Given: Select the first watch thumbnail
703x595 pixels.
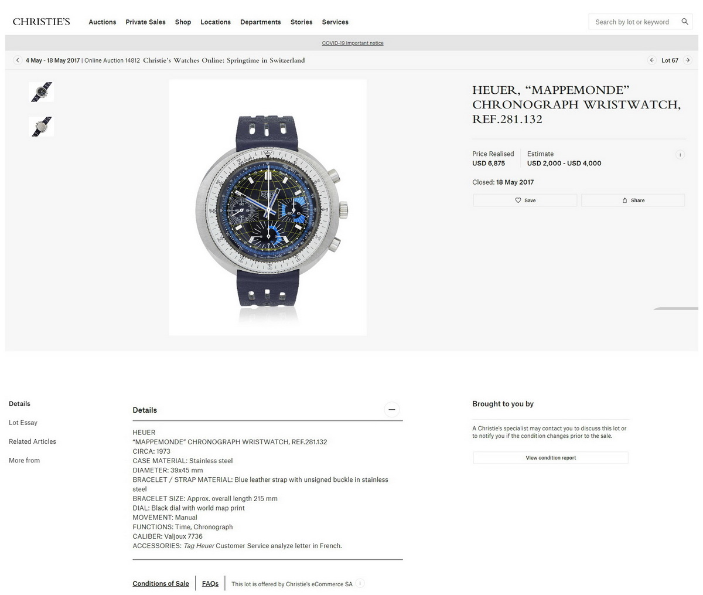Looking at the screenshot, I should click(x=42, y=92).
